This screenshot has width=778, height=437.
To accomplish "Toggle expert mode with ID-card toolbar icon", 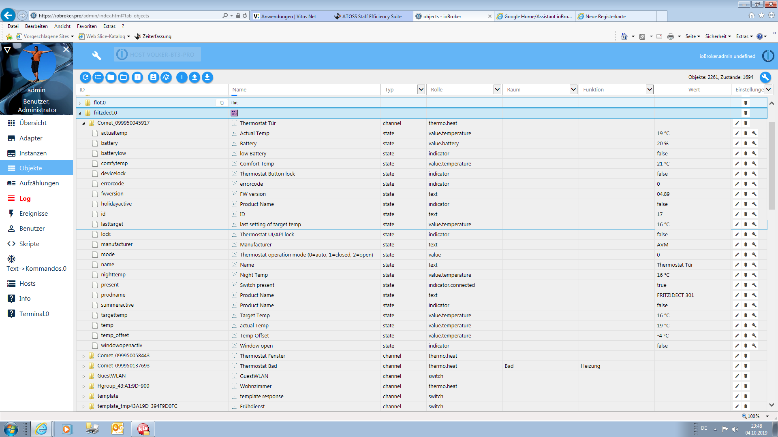I will [x=153, y=77].
